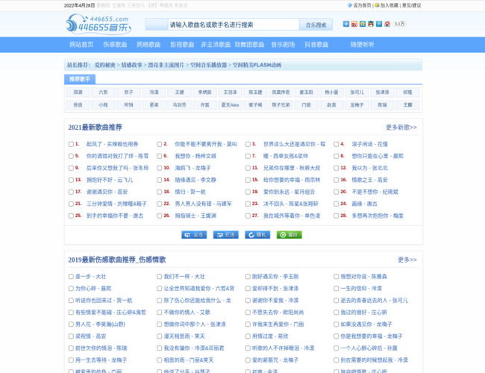Open 空间音乐播放器 link
The image size is (485, 373).
point(208,65)
